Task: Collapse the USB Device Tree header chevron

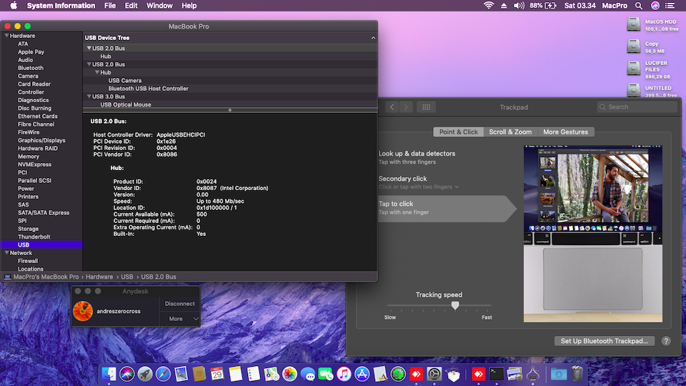Action: coord(373,38)
